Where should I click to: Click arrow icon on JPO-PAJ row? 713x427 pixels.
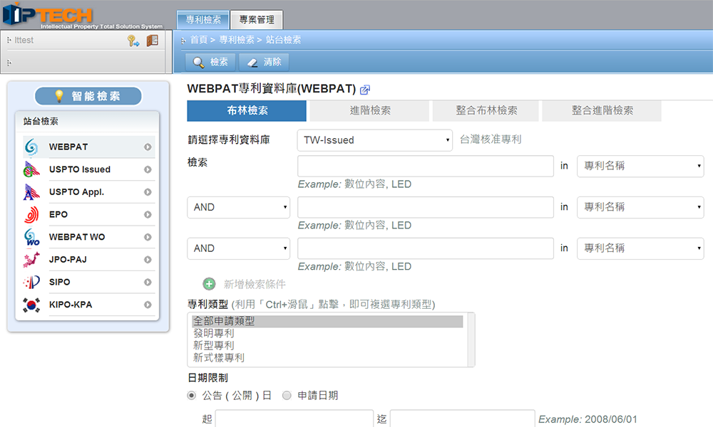point(148,260)
